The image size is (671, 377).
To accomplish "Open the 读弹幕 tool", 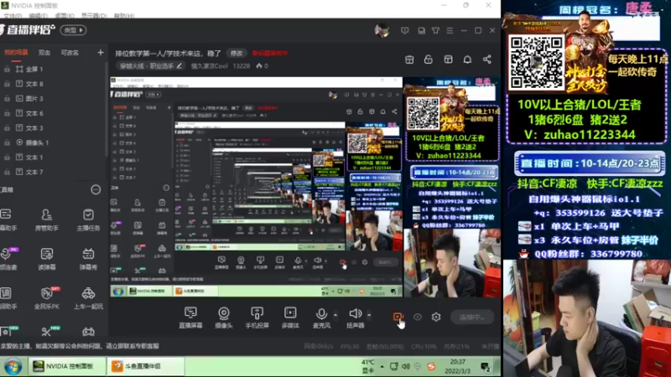I will [47, 259].
